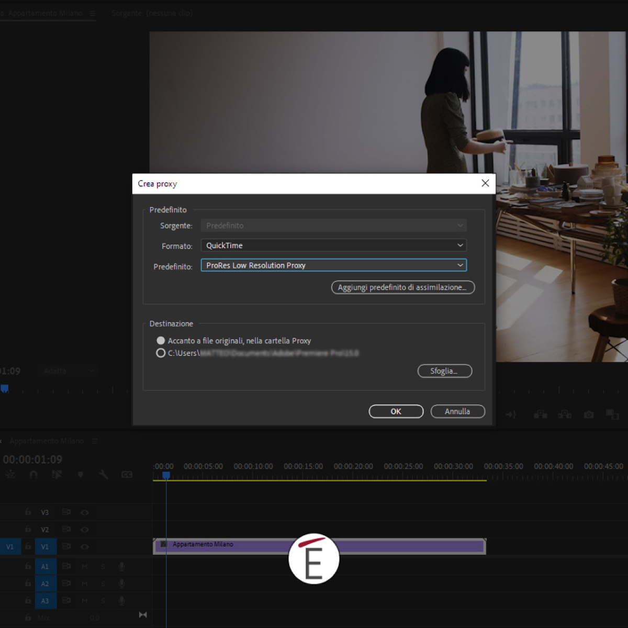The image size is (628, 628).
Task: Select 'Accanto a file originali' radio option
Action: (161, 341)
